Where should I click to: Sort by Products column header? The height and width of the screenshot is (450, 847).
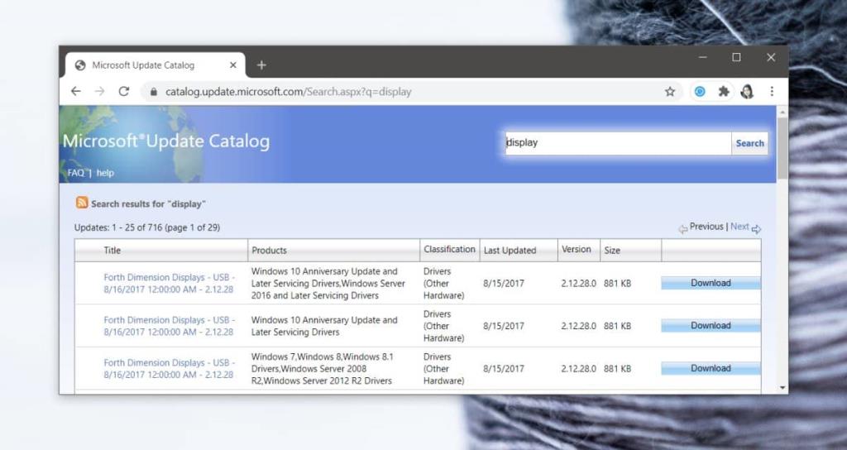point(269,250)
